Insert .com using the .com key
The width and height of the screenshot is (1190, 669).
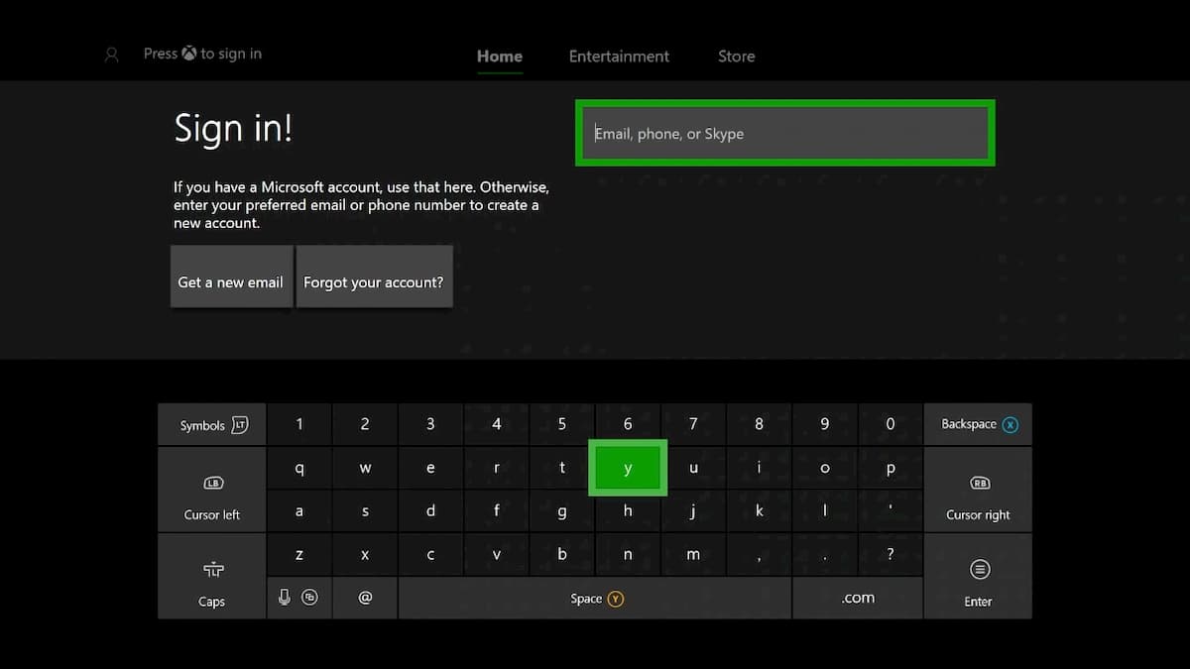tap(858, 598)
